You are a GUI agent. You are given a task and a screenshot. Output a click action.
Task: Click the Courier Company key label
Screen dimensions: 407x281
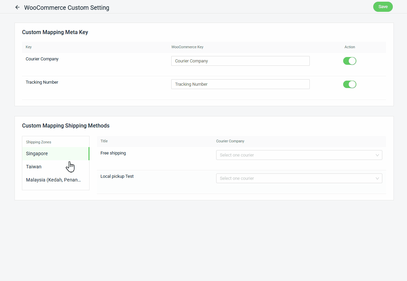(x=42, y=59)
